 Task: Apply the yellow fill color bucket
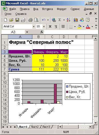[x=79, y=27]
